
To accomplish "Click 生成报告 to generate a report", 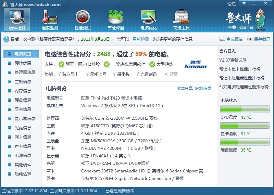I will click(x=232, y=39).
